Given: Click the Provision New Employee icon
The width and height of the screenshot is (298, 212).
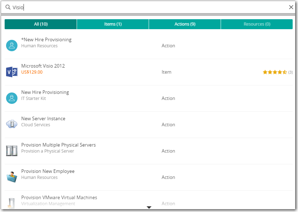Looking at the screenshot, I should (12, 177).
